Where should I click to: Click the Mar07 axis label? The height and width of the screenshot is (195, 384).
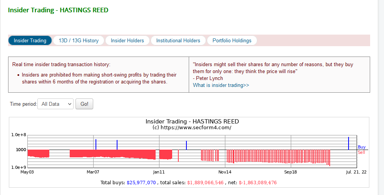click(93, 172)
